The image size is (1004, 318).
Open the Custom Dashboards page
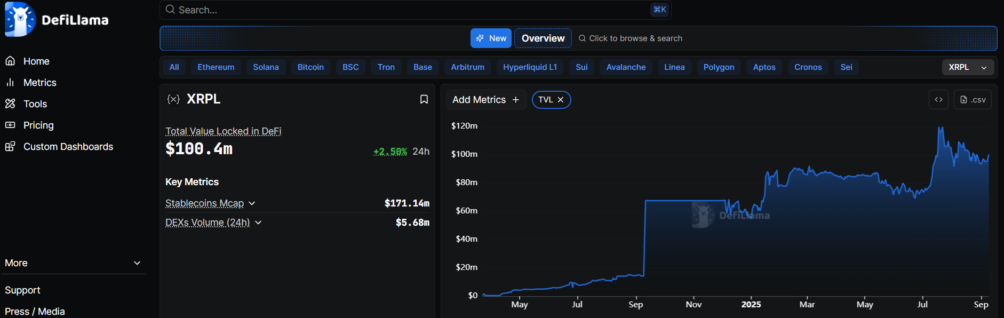pyautogui.click(x=68, y=147)
